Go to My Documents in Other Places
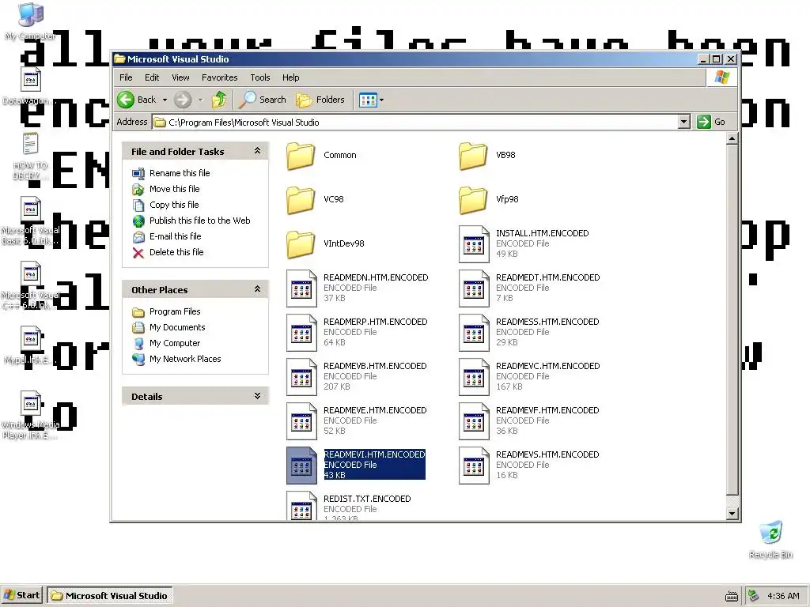The height and width of the screenshot is (607, 810). pyautogui.click(x=177, y=327)
